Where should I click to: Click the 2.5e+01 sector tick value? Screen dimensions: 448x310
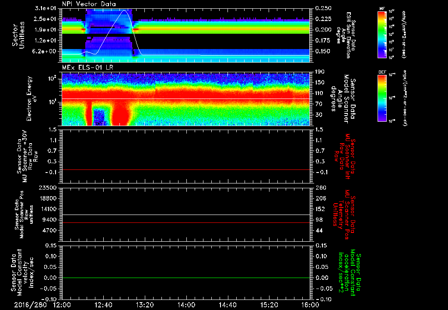point(45,19)
